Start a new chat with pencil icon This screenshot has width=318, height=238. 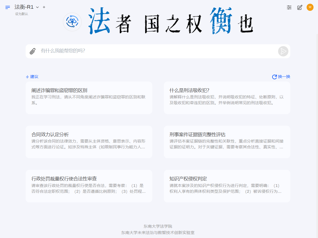point(299,7)
